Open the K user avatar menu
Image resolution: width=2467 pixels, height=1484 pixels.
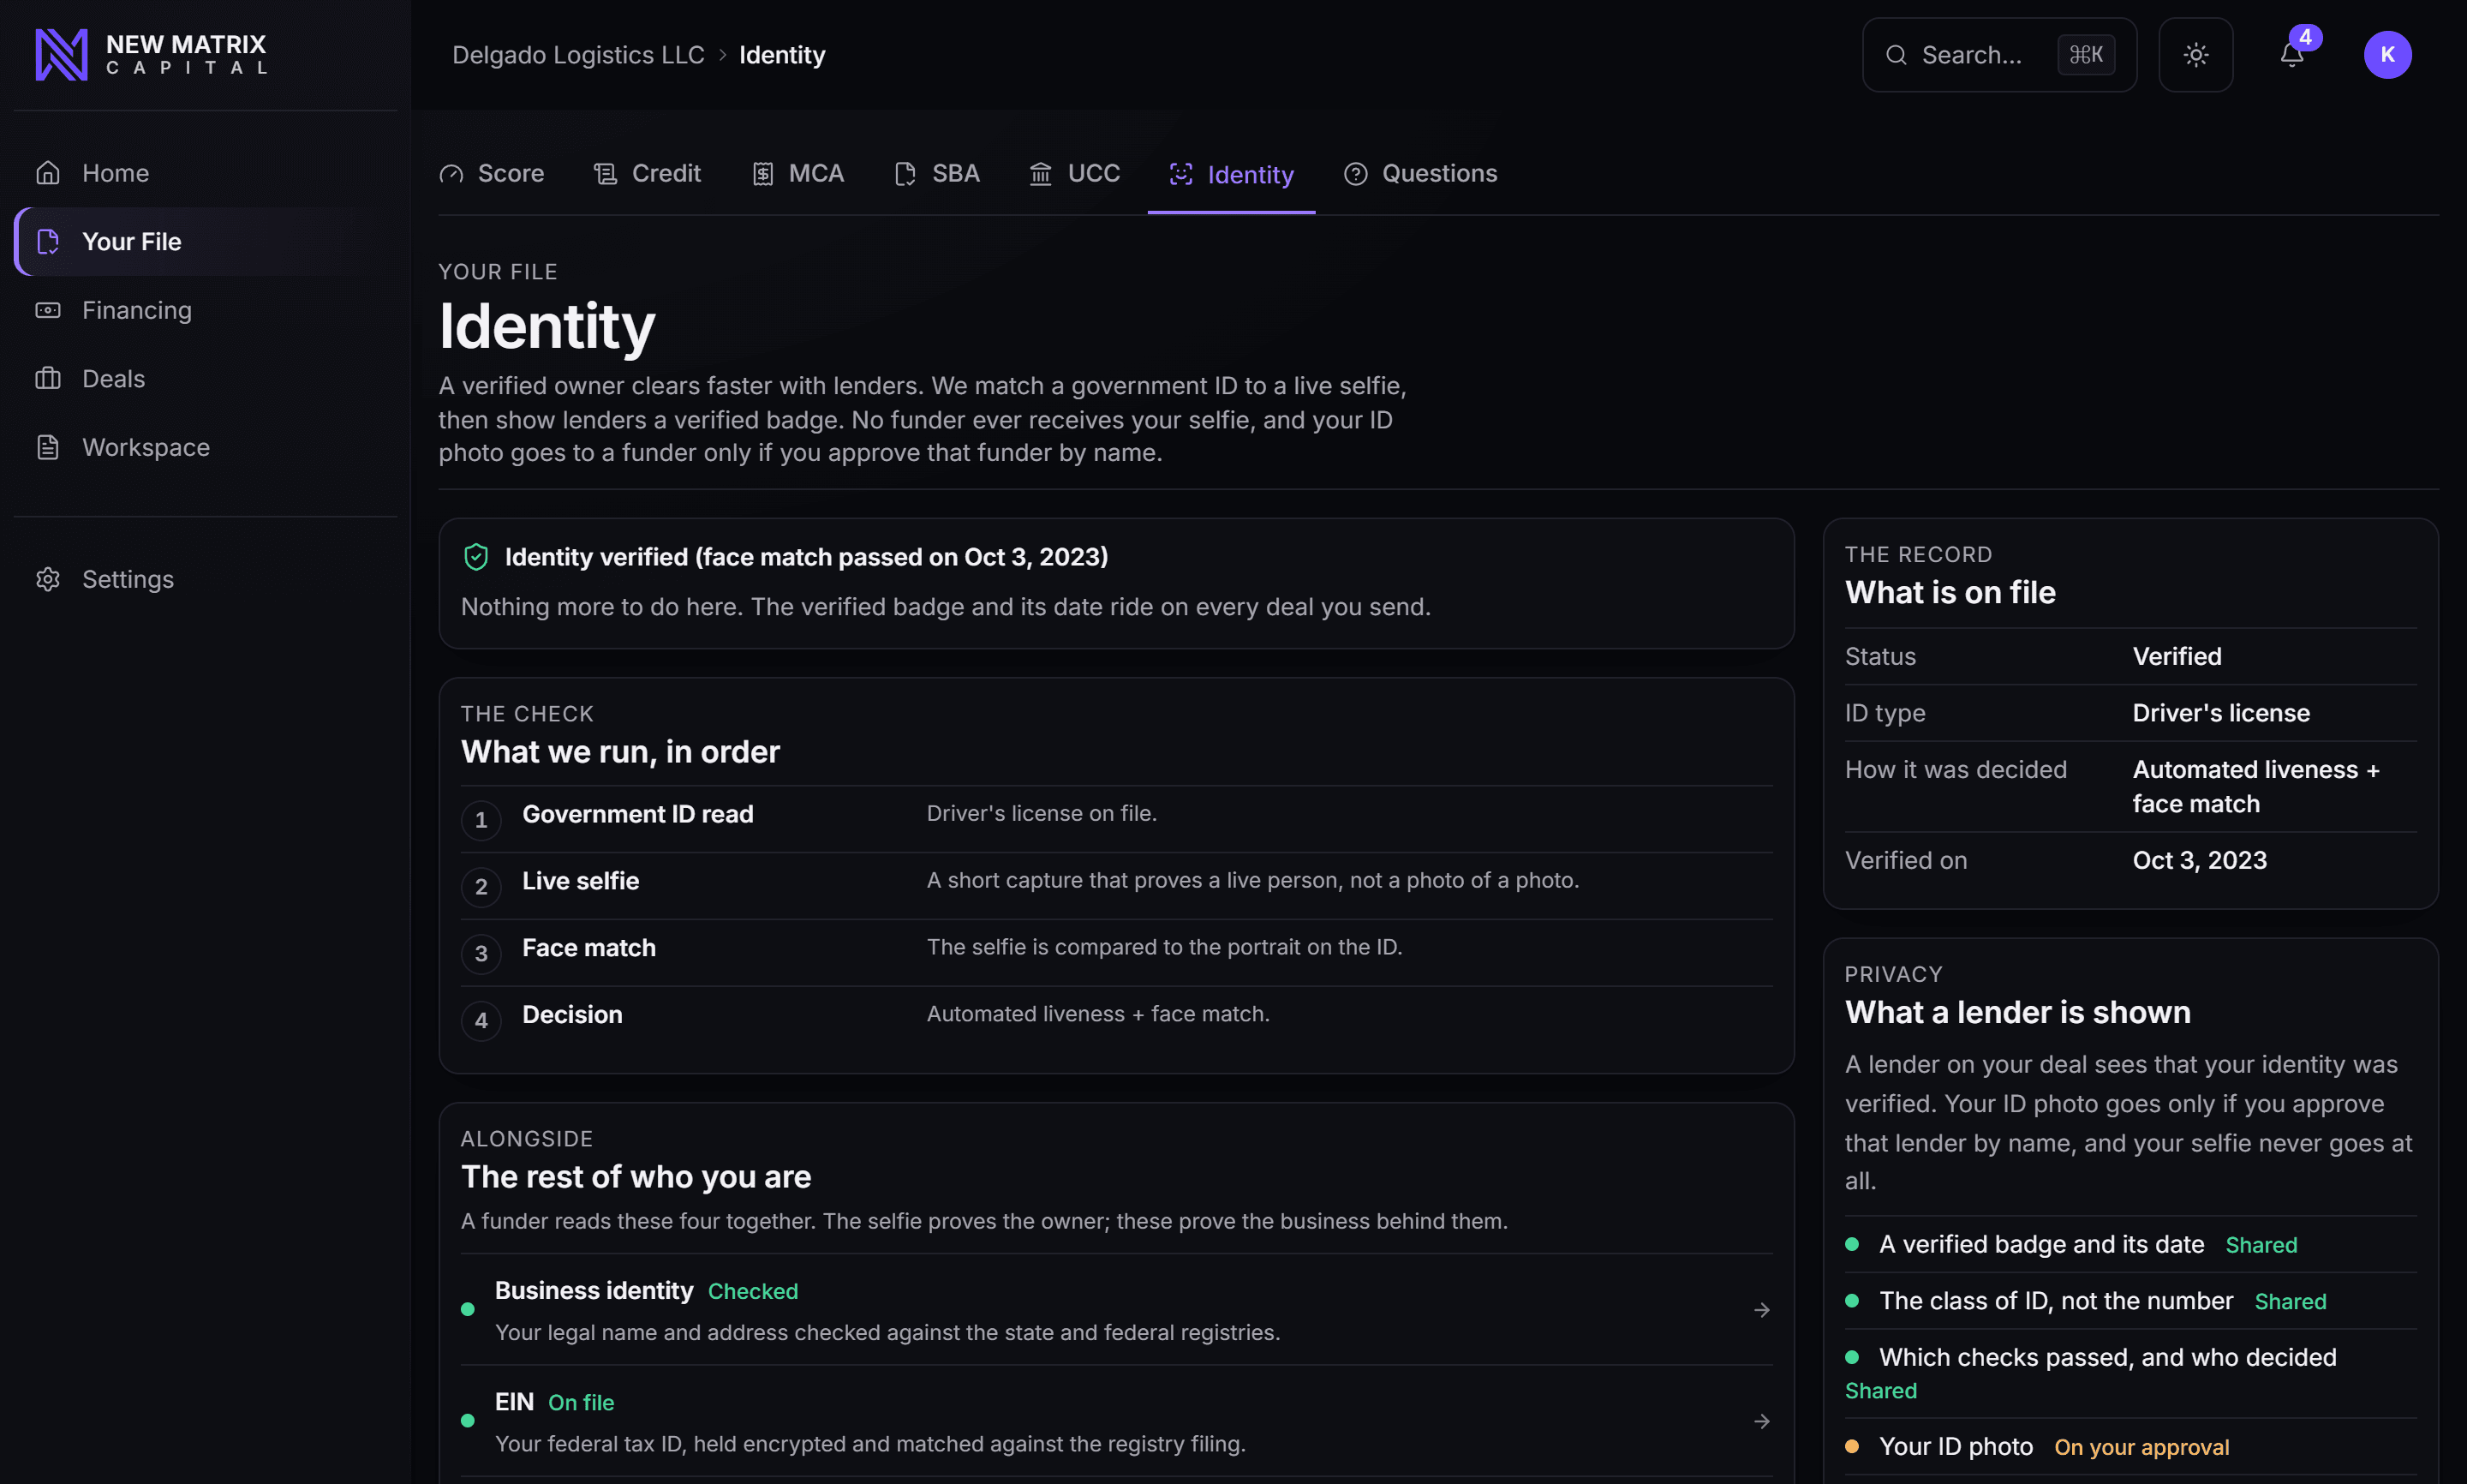pyautogui.click(x=2387, y=54)
